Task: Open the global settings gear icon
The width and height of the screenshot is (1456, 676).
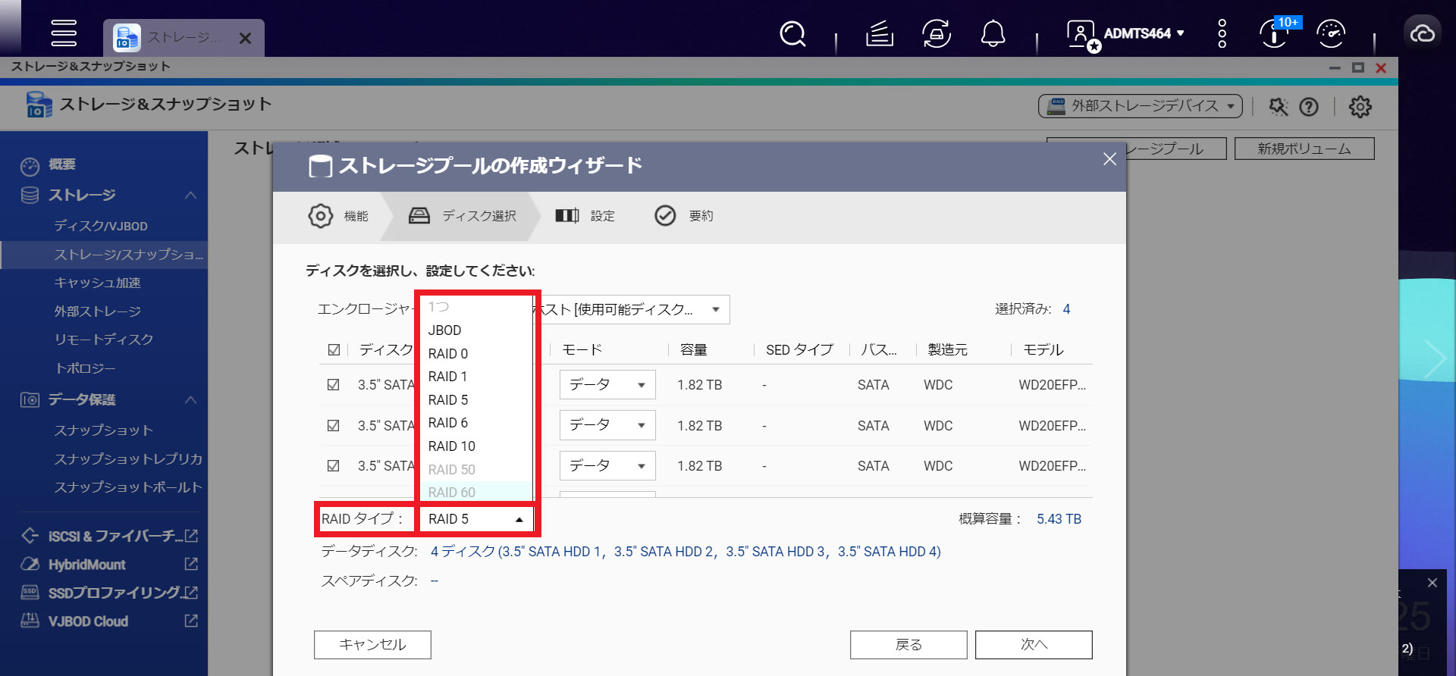Action: (x=1360, y=107)
